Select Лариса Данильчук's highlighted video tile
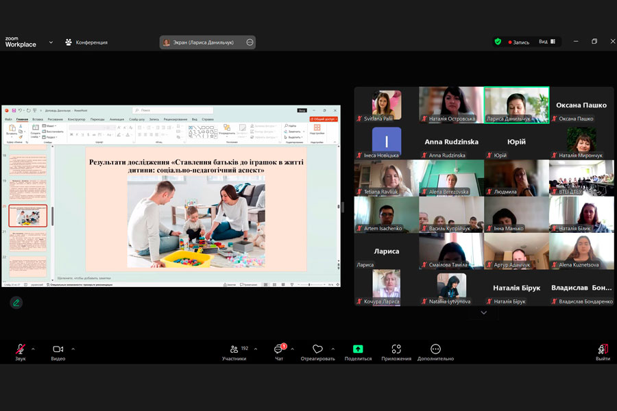The height and width of the screenshot is (411, 617). coord(516,105)
